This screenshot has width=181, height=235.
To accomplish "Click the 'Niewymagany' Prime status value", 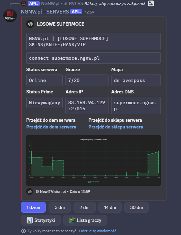I will [x=44, y=102].
